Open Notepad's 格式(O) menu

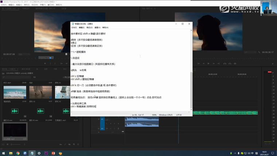pyautogui.click(x=89, y=28)
